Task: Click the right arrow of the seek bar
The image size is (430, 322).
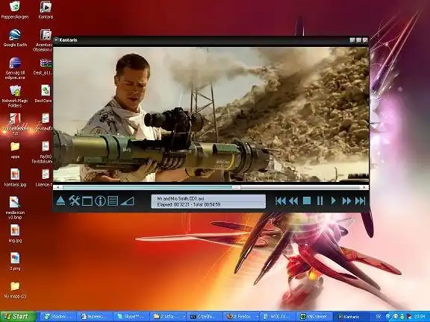Action: click(364, 187)
